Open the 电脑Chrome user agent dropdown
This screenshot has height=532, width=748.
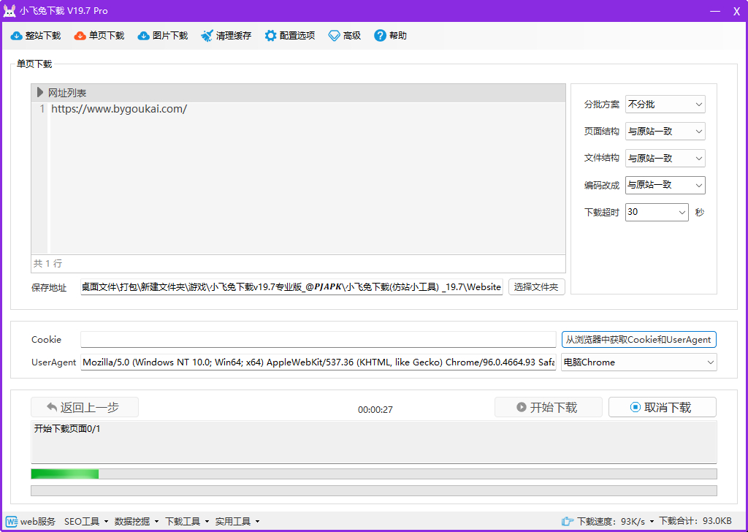pos(638,362)
